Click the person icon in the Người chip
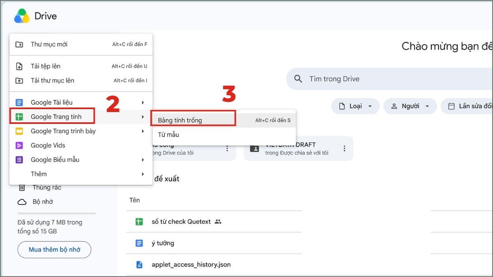 pos(394,106)
